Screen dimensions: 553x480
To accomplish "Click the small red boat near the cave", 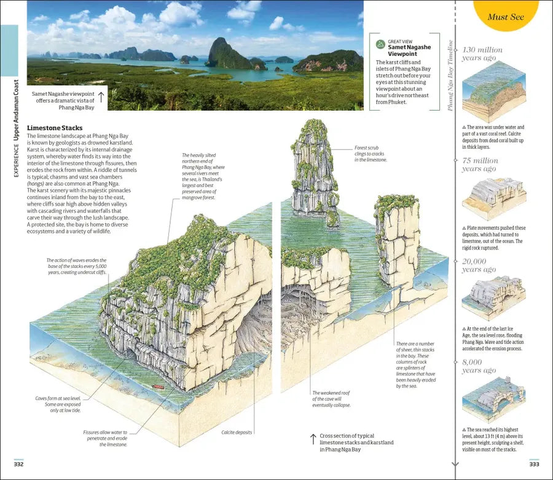I will click(158, 387).
